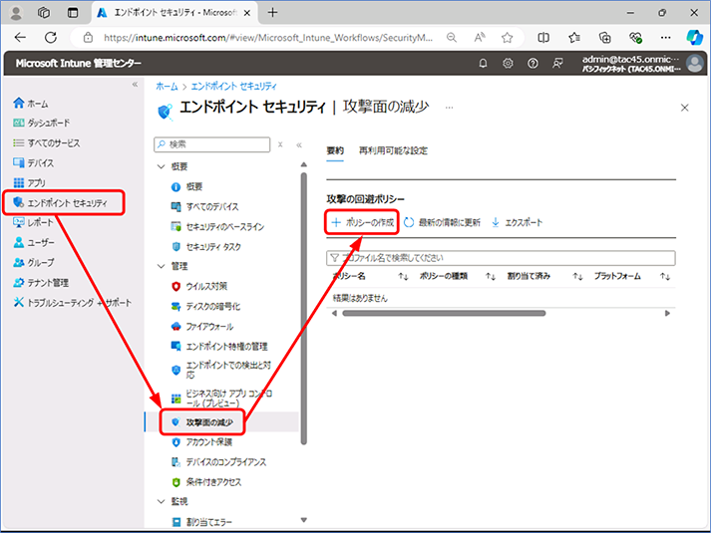Open ユーザー in the left navigation

34,243
